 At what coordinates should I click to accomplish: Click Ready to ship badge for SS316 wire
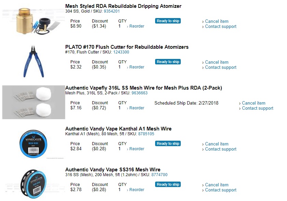tap(168, 184)
